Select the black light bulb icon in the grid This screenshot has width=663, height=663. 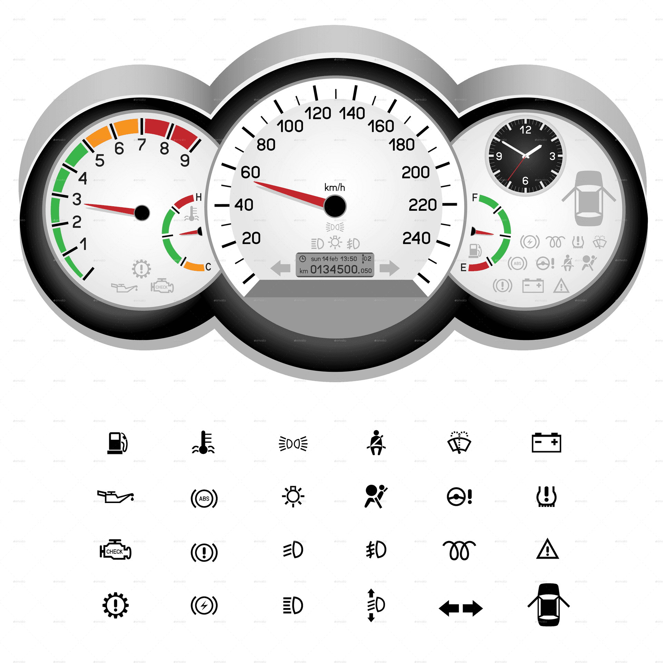293,496
